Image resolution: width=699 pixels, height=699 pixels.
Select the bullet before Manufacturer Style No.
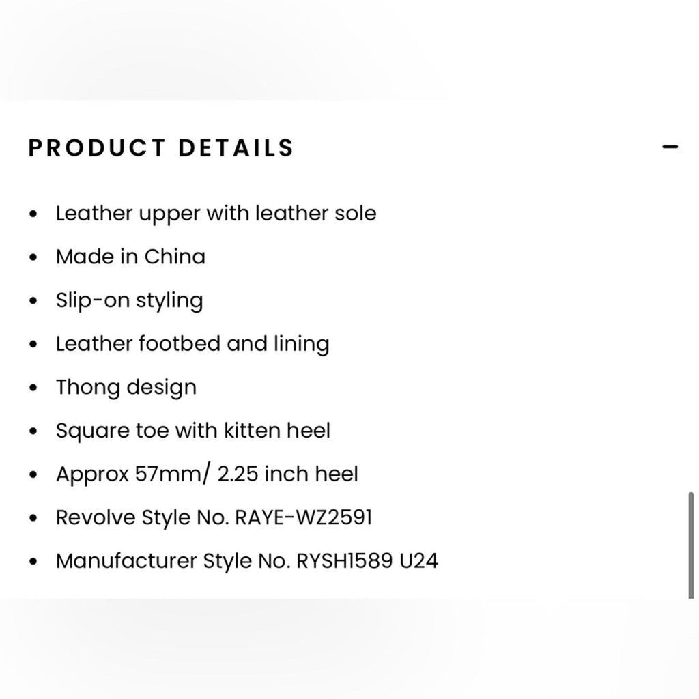(33, 560)
